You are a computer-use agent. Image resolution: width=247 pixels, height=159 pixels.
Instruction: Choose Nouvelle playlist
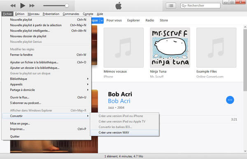[46, 20]
